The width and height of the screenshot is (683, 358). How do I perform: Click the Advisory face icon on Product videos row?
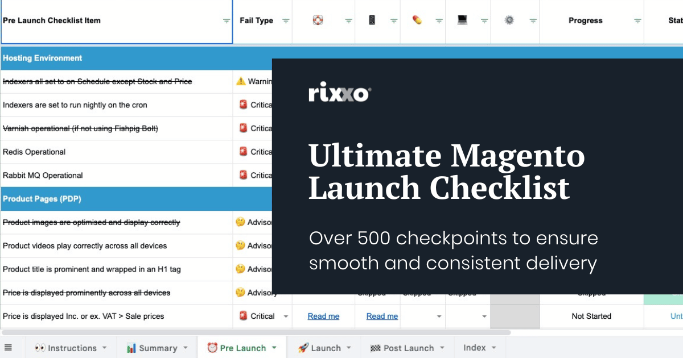coord(241,245)
